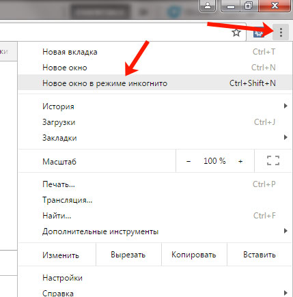Viewport: 293px width, 297px height.
Task: Click the Вырезать button
Action: pos(128,255)
